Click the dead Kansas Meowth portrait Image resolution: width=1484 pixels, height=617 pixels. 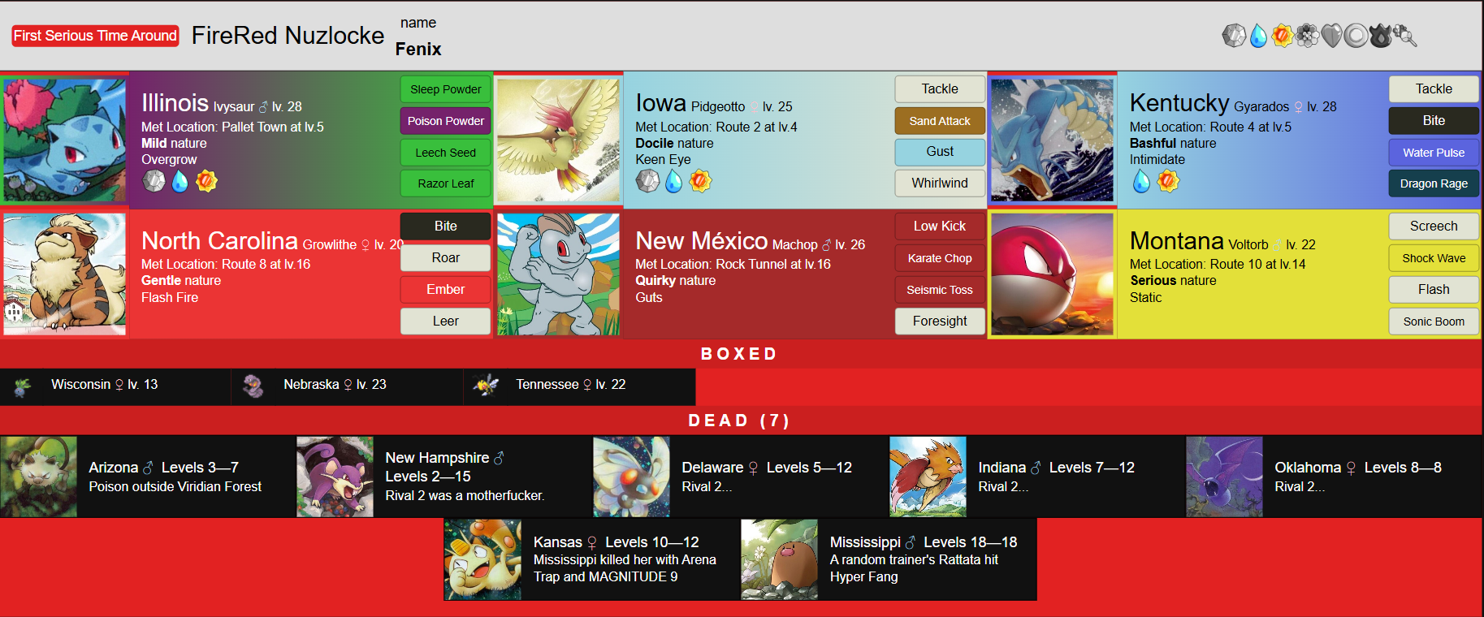(x=482, y=560)
